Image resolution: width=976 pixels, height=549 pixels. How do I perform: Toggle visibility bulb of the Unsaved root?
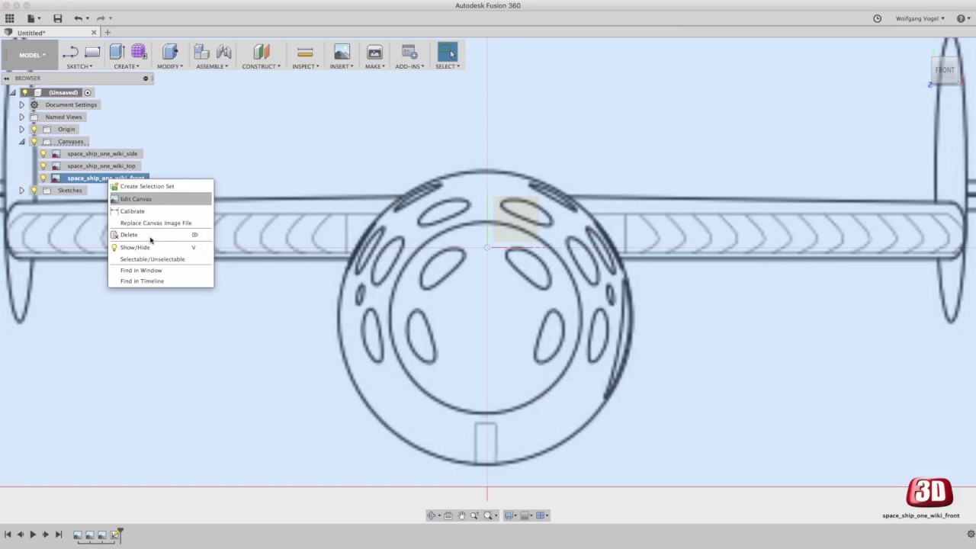coord(24,93)
